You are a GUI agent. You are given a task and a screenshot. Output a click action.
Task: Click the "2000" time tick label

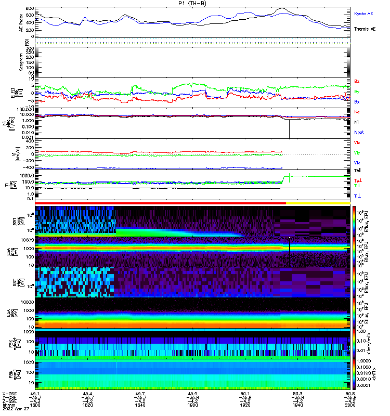click(350, 405)
